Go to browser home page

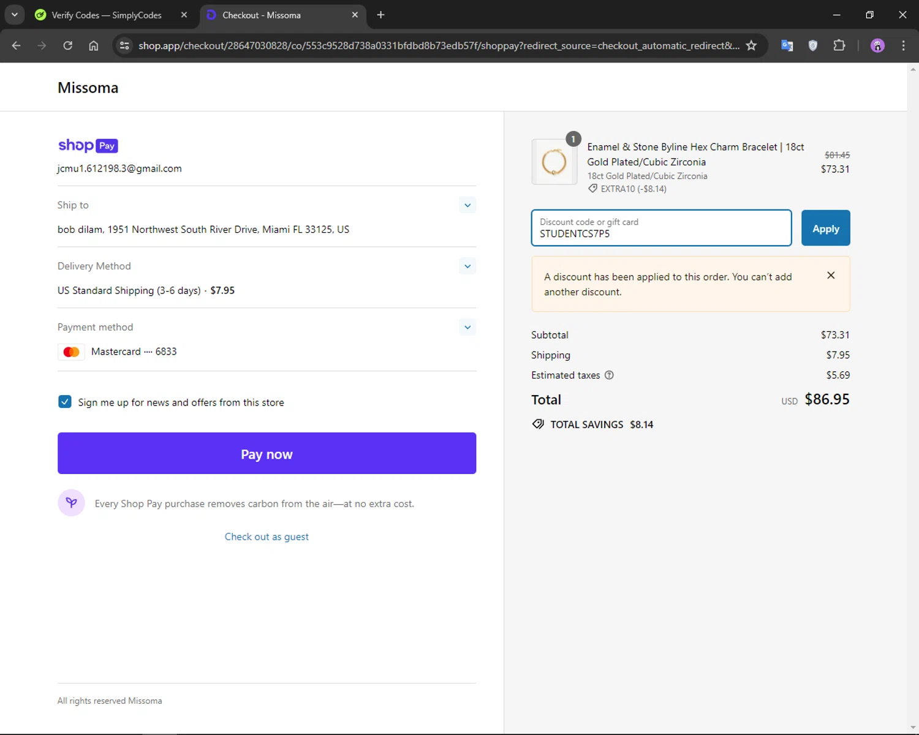(93, 45)
